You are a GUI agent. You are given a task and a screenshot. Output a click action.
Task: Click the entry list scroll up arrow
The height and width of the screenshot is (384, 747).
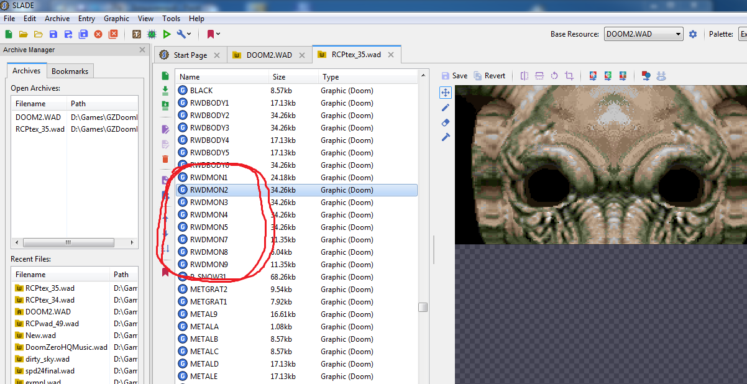(423, 76)
